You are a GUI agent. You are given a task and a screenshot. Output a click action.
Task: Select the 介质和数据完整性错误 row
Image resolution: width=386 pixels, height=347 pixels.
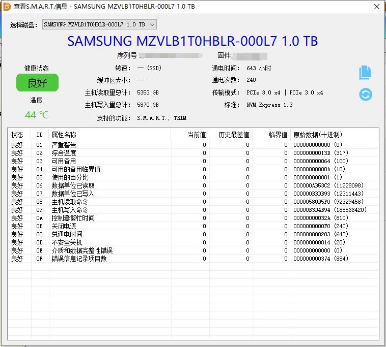[193, 250]
